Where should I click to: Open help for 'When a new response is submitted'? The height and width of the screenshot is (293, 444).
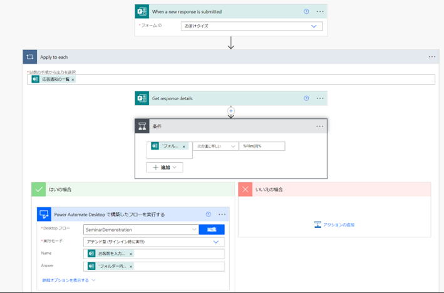306,12
